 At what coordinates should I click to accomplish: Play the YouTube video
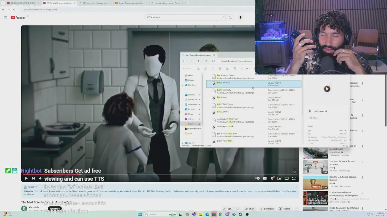click(x=26, y=178)
